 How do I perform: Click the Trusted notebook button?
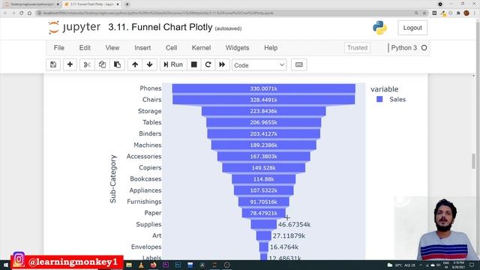tap(357, 48)
